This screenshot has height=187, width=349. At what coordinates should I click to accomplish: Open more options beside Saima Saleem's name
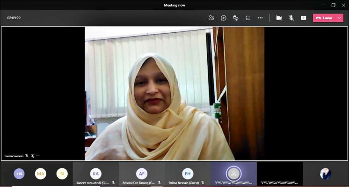pos(37,156)
